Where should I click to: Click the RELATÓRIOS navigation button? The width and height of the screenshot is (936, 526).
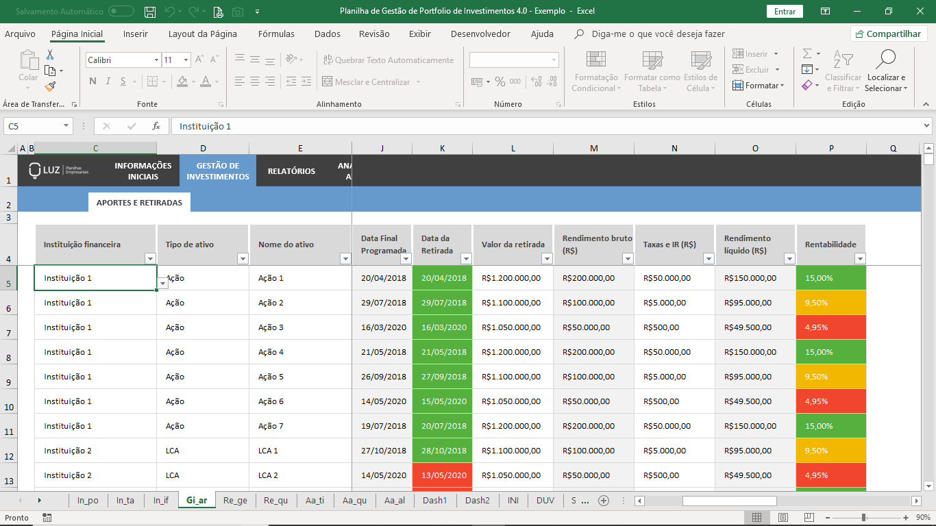(x=291, y=171)
